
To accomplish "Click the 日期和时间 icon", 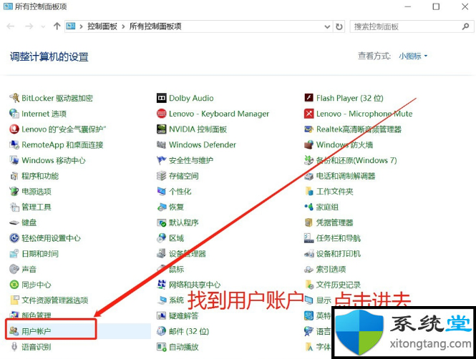I will point(14,253).
